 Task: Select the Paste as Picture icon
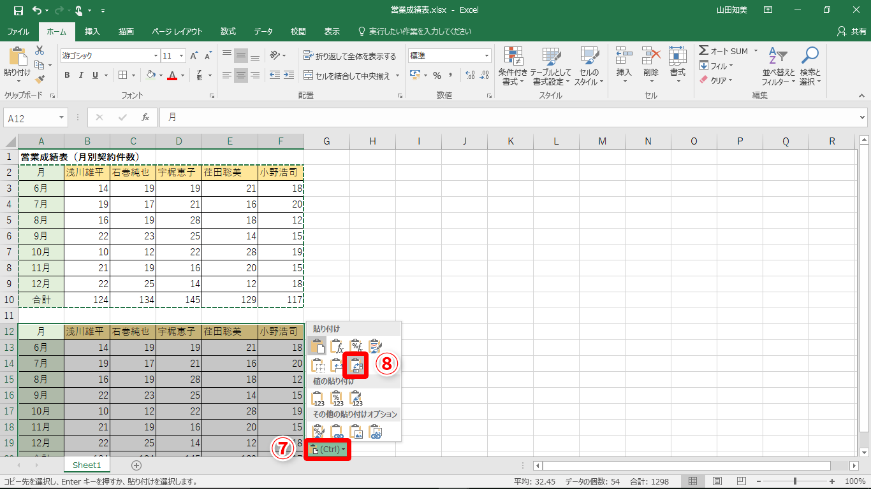356,432
